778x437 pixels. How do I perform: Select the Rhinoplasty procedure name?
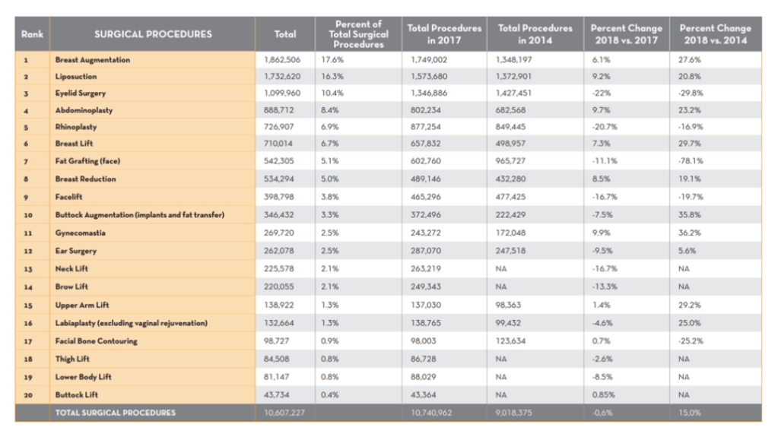76,127
